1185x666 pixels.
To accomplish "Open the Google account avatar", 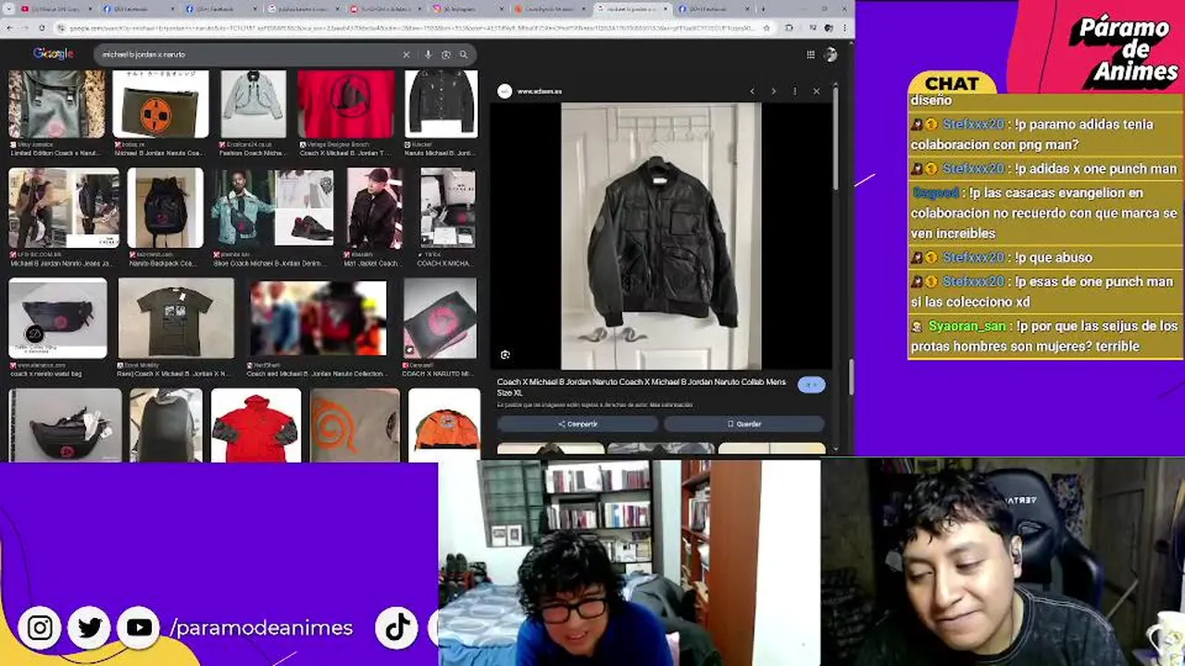I will pyautogui.click(x=830, y=55).
